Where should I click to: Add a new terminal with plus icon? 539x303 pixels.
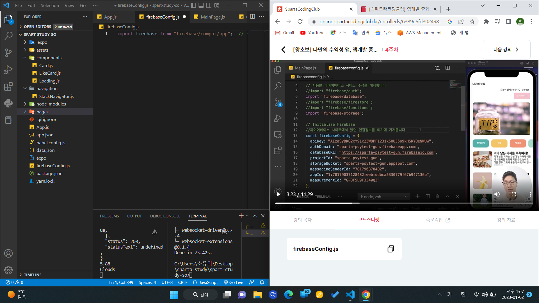pyautogui.click(x=241, y=215)
